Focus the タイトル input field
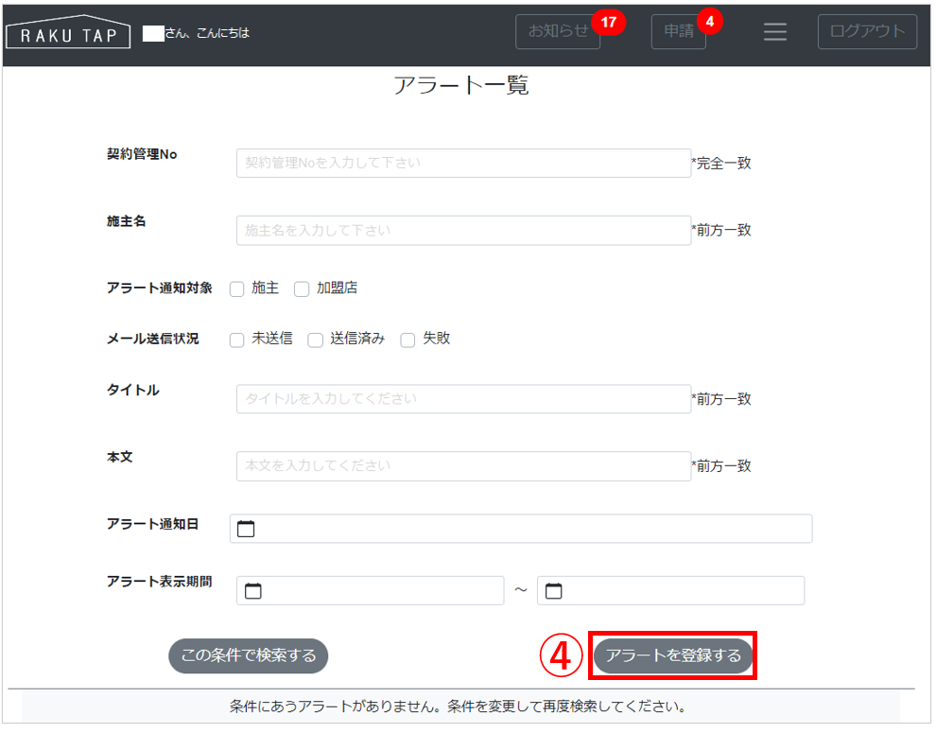 click(464, 399)
